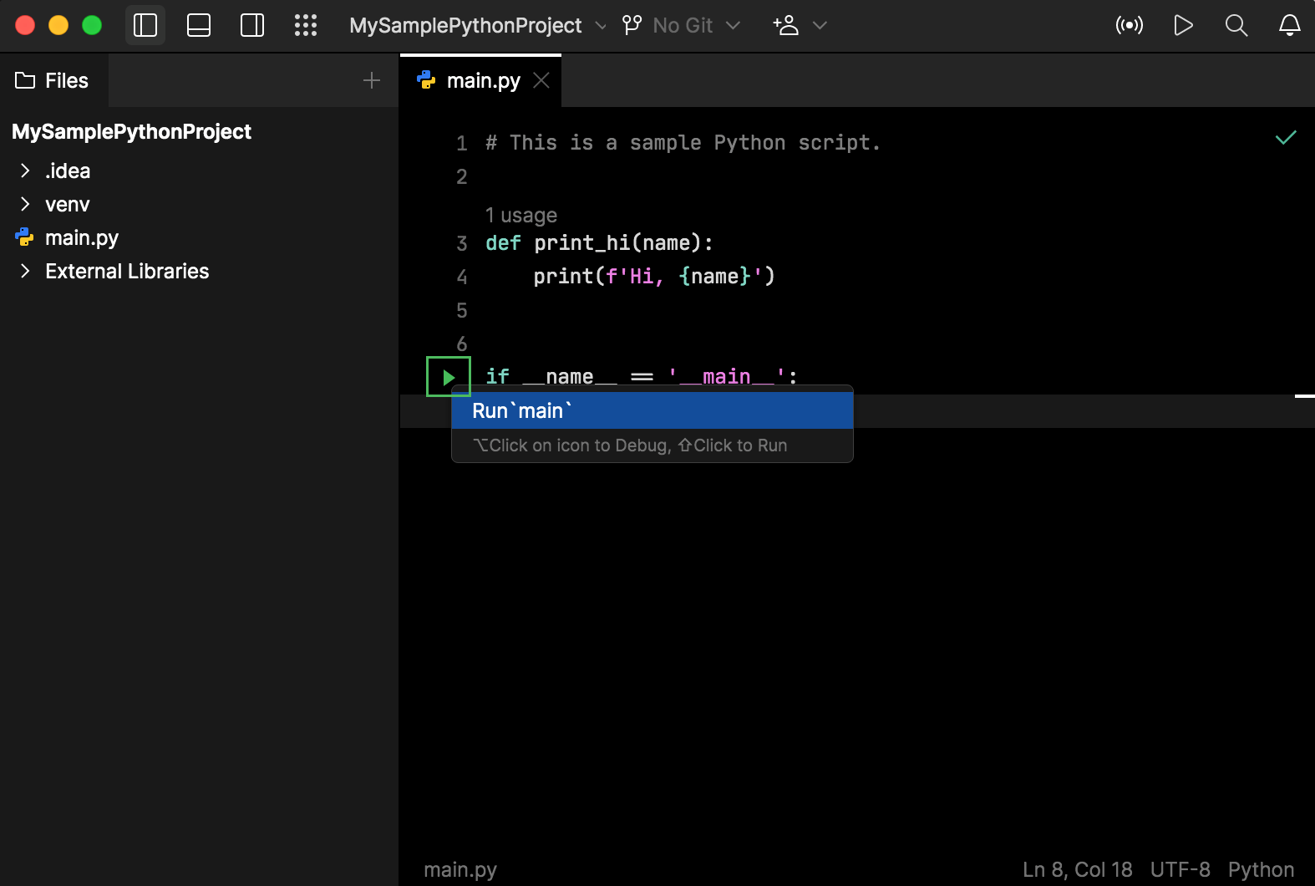Run the project with toolbar play icon
The width and height of the screenshot is (1315, 886).
(1183, 25)
